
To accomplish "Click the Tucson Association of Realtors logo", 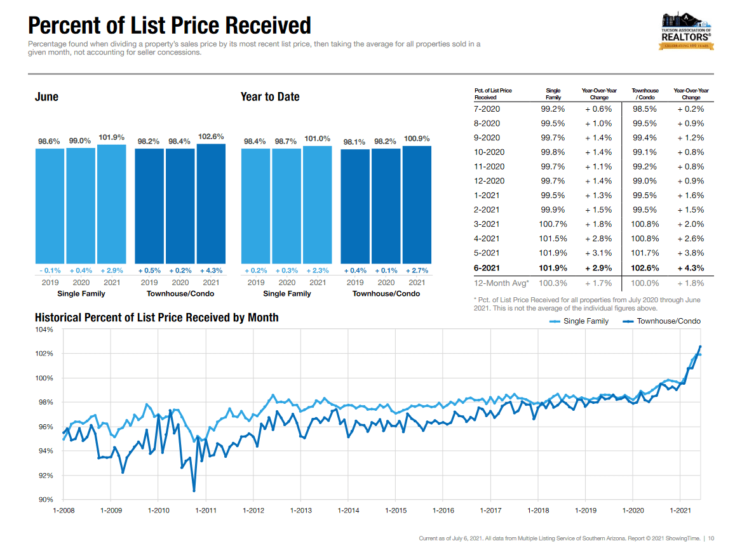I will click(x=687, y=31).
